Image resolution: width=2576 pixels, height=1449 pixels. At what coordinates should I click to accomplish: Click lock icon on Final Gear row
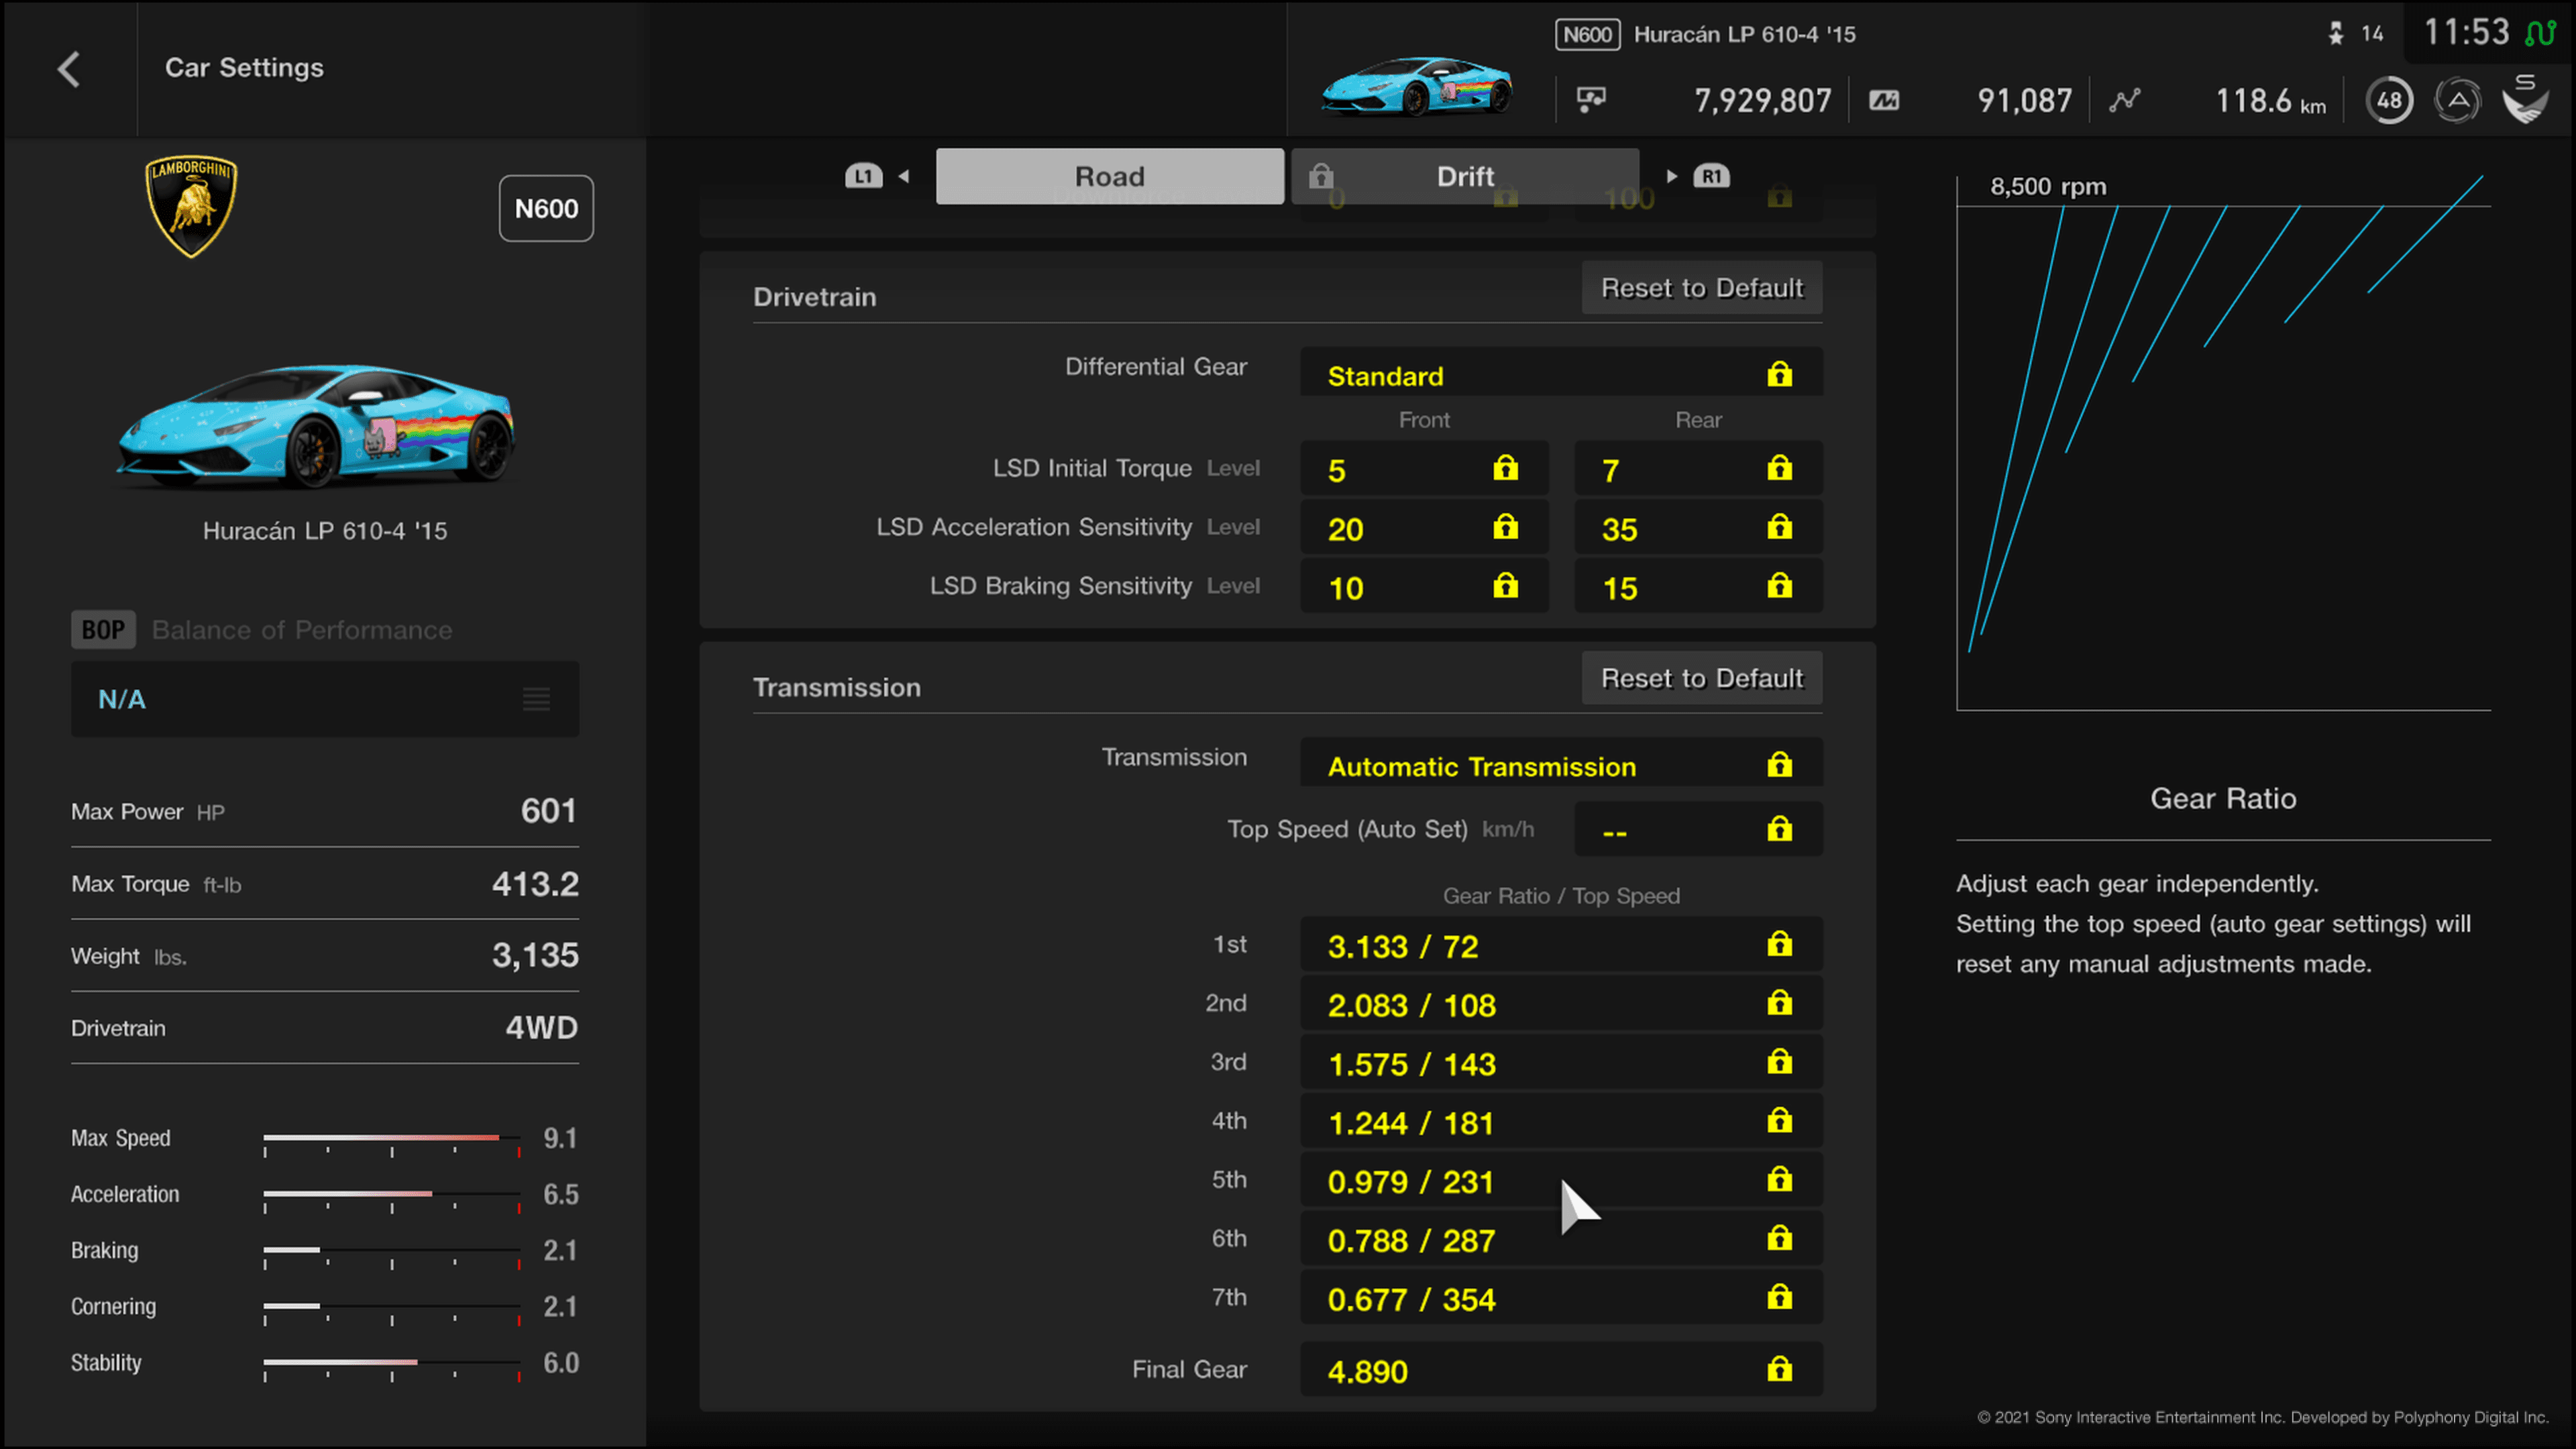click(x=1779, y=1369)
